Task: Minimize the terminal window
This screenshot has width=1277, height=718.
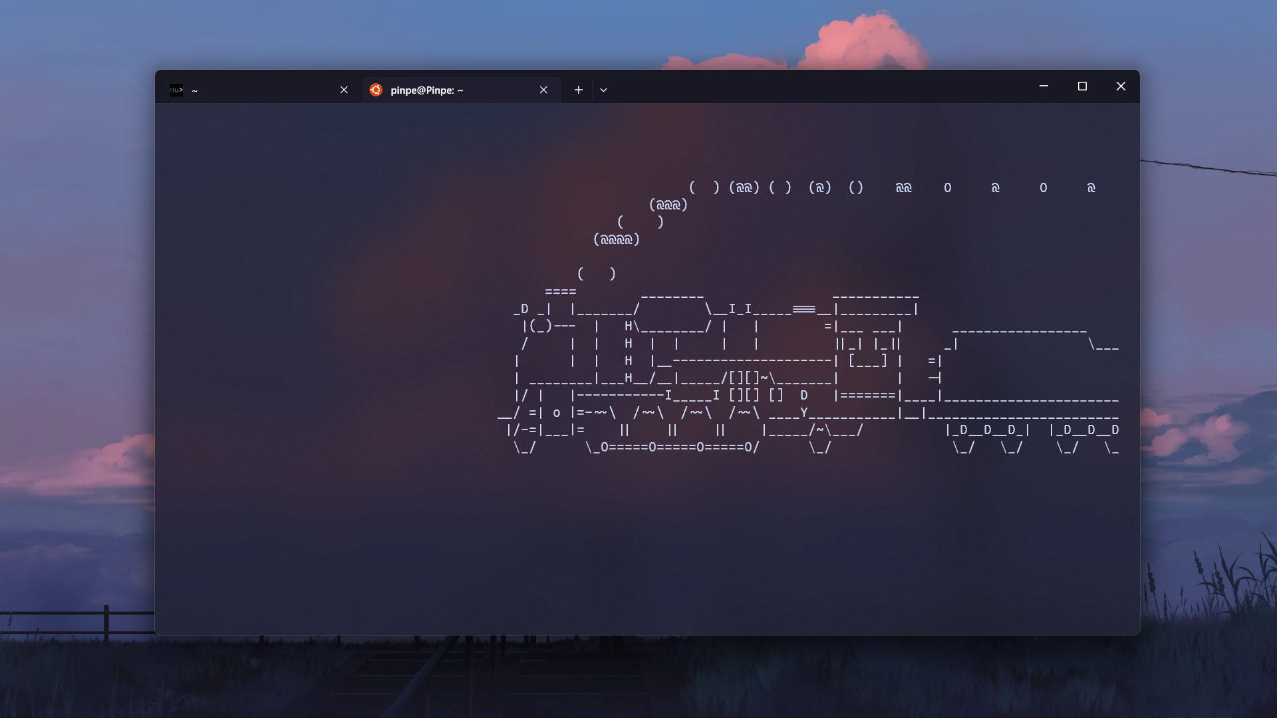Action: pyautogui.click(x=1044, y=86)
